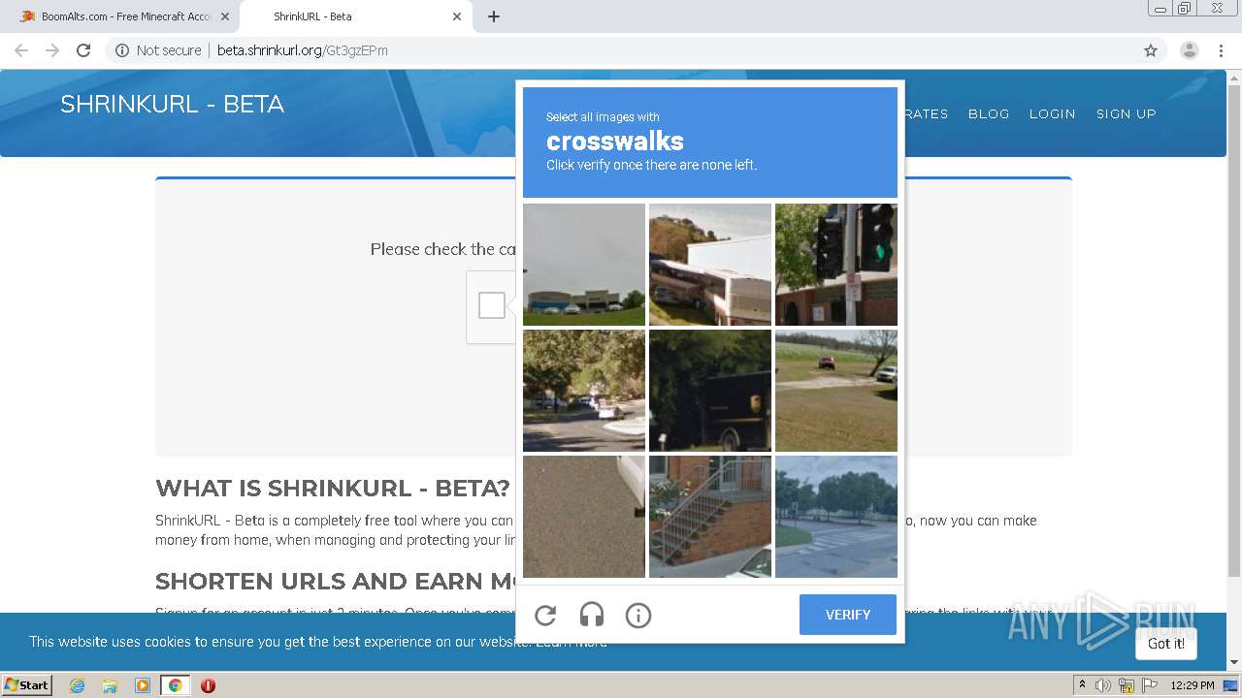Select captcha tile with brick staircase

pos(710,517)
